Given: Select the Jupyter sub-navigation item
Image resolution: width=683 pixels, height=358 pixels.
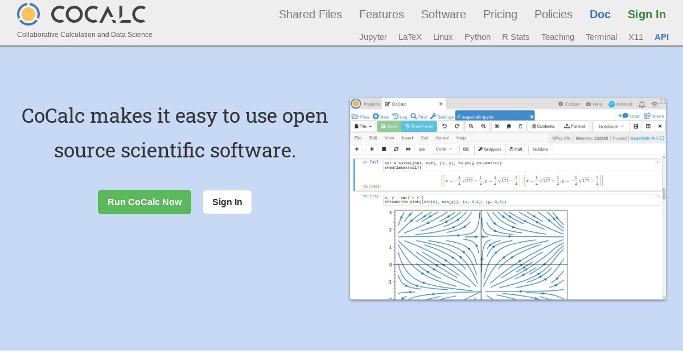Looking at the screenshot, I should (373, 37).
